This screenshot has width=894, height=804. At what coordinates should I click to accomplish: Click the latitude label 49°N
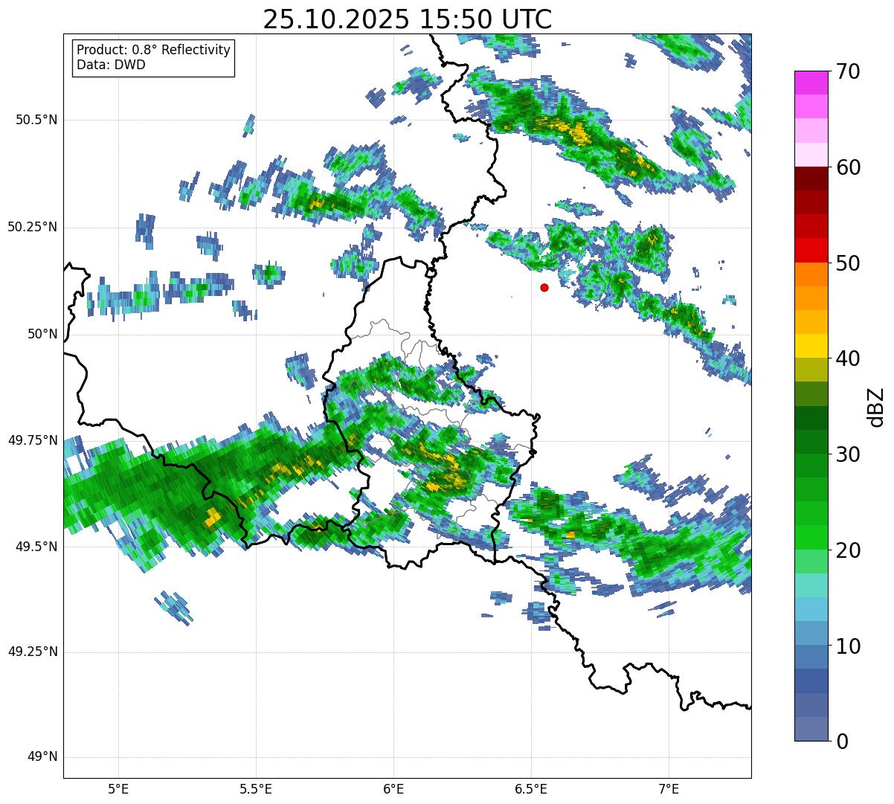(x=42, y=757)
